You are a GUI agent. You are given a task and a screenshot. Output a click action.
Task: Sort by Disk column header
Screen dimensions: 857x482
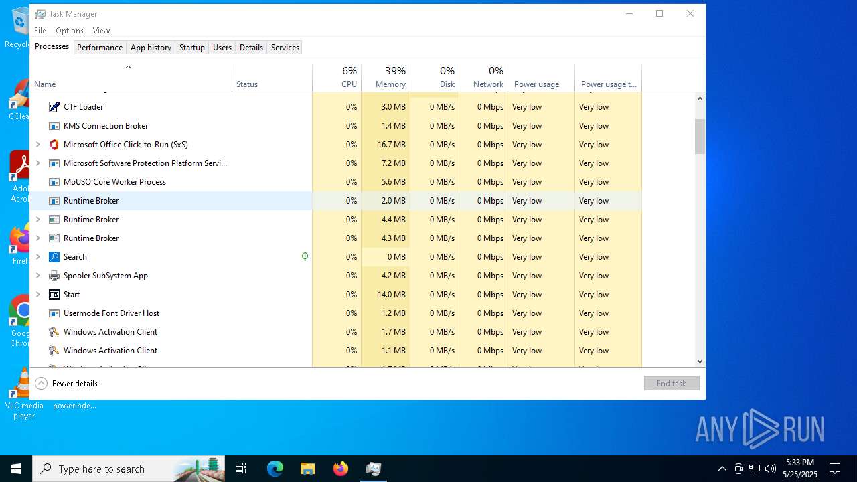click(435, 78)
